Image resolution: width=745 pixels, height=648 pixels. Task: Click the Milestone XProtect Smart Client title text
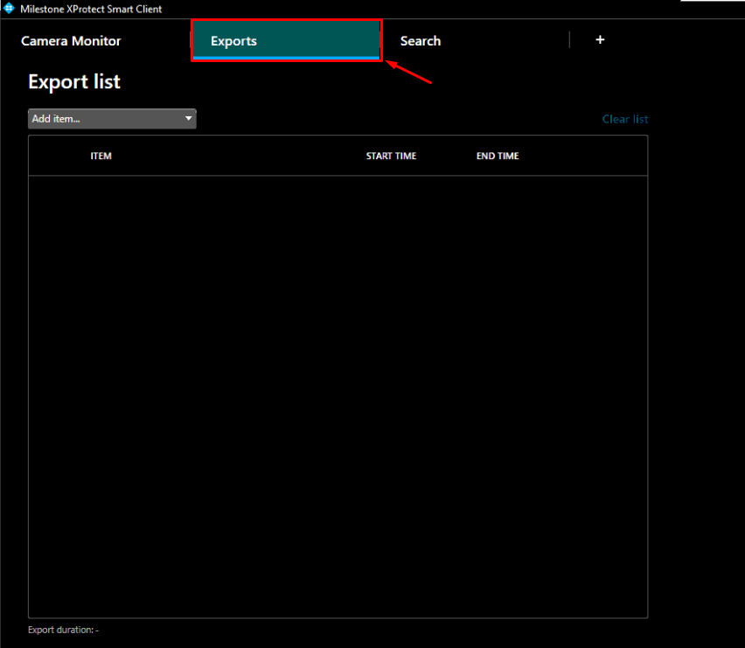pyautogui.click(x=91, y=9)
